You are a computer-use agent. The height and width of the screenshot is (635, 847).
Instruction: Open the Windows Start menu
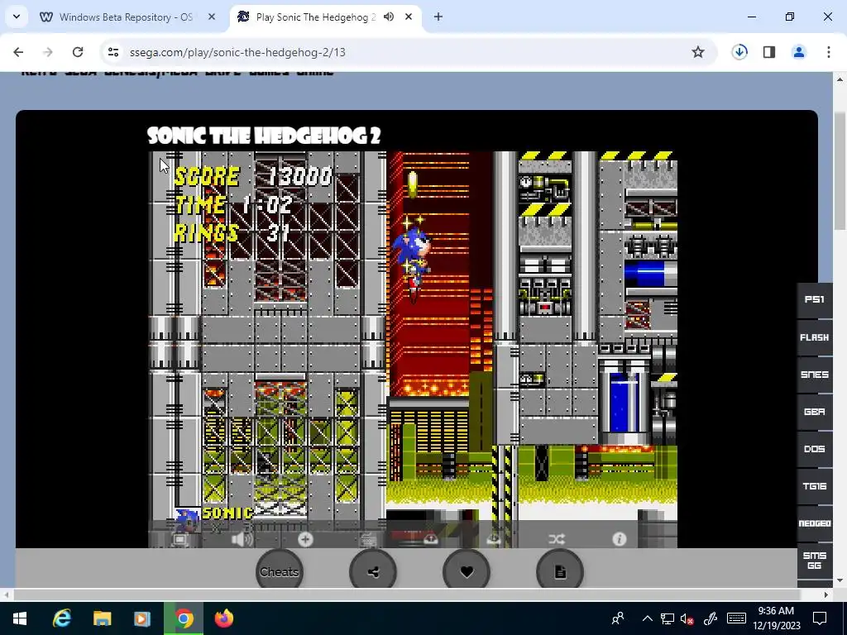20,618
